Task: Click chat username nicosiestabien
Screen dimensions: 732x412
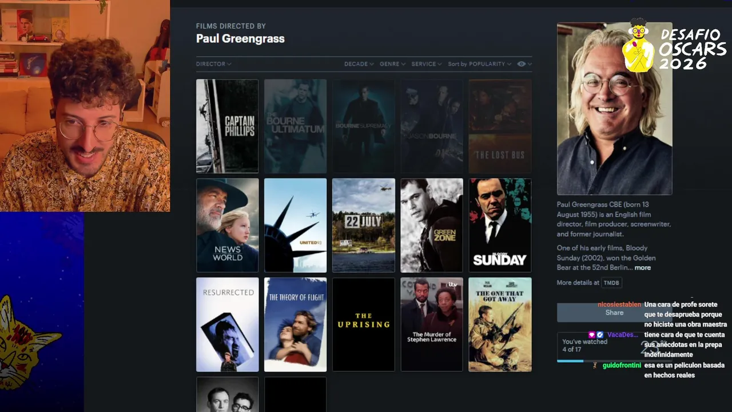Action: pos(619,304)
